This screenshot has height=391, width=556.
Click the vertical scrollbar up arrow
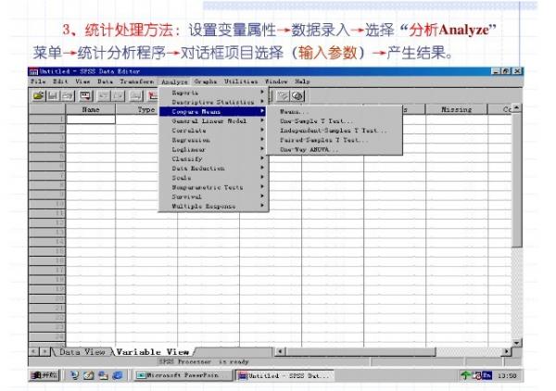click(x=517, y=108)
